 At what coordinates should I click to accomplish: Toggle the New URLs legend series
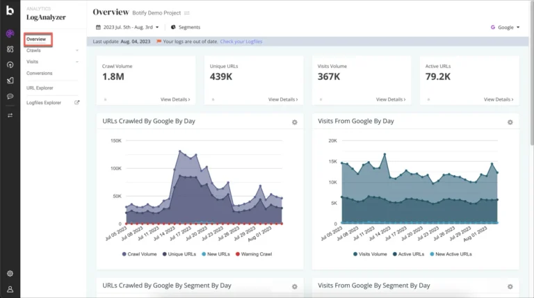click(x=216, y=254)
